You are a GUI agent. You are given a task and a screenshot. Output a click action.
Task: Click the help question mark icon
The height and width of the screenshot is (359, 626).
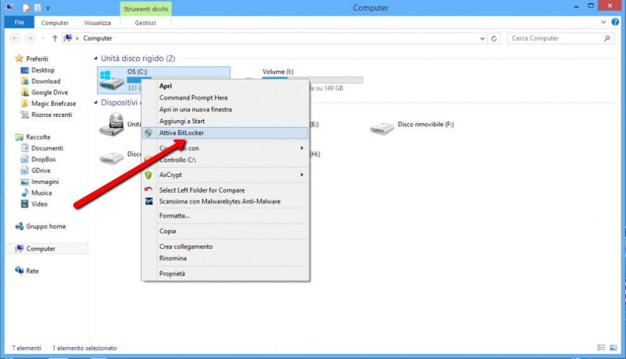(x=615, y=22)
